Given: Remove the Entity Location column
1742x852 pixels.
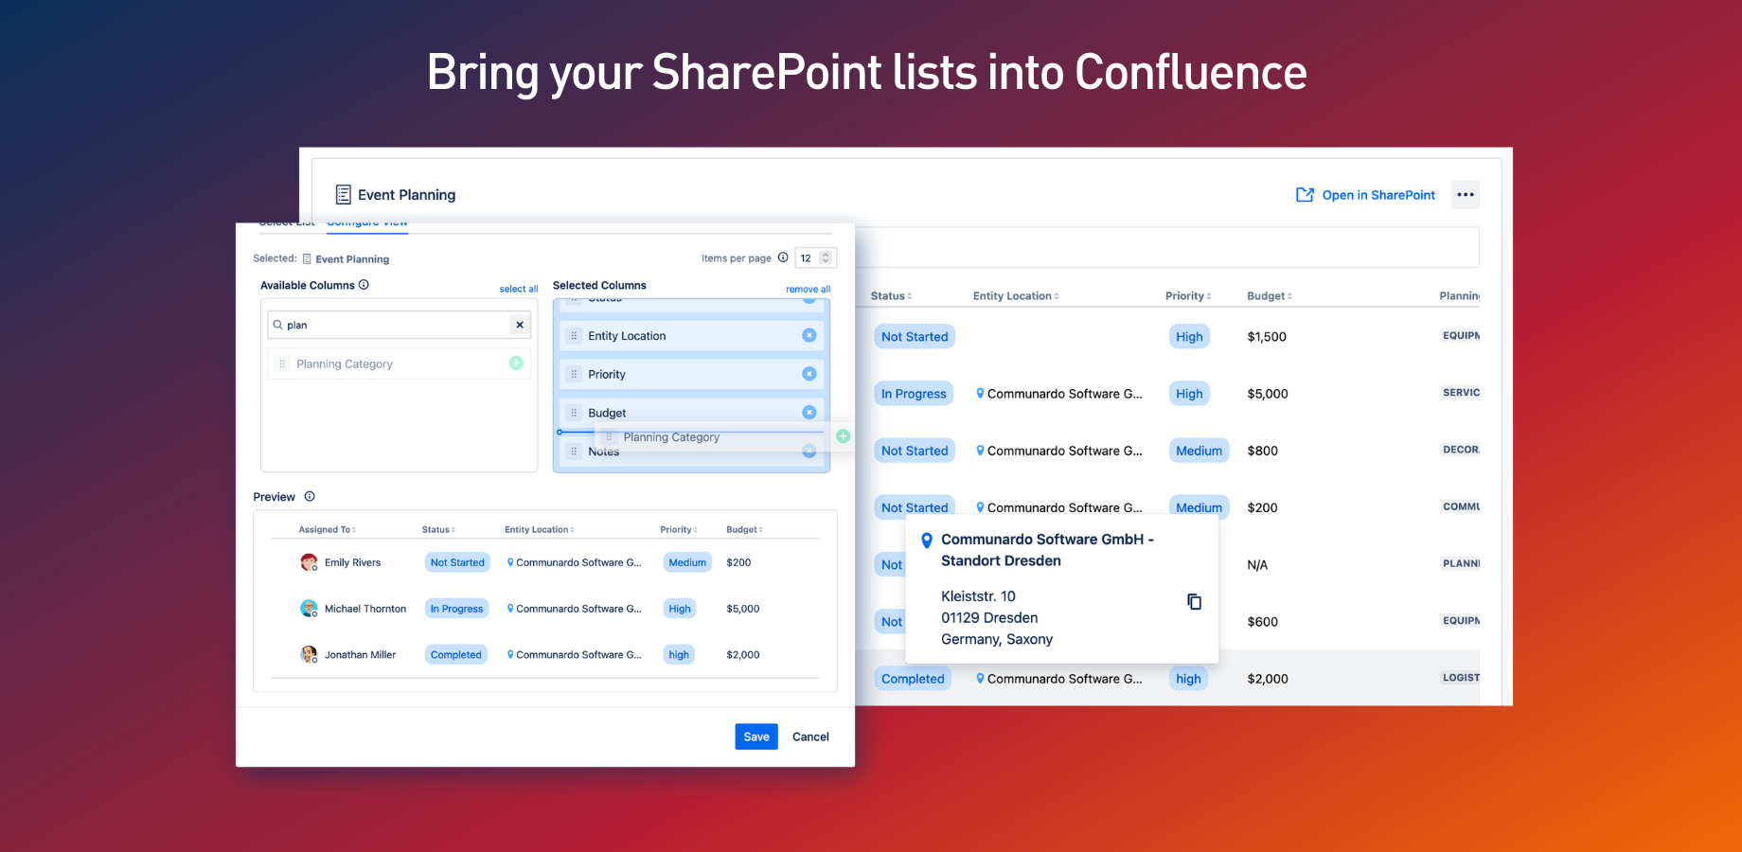Looking at the screenshot, I should (809, 335).
